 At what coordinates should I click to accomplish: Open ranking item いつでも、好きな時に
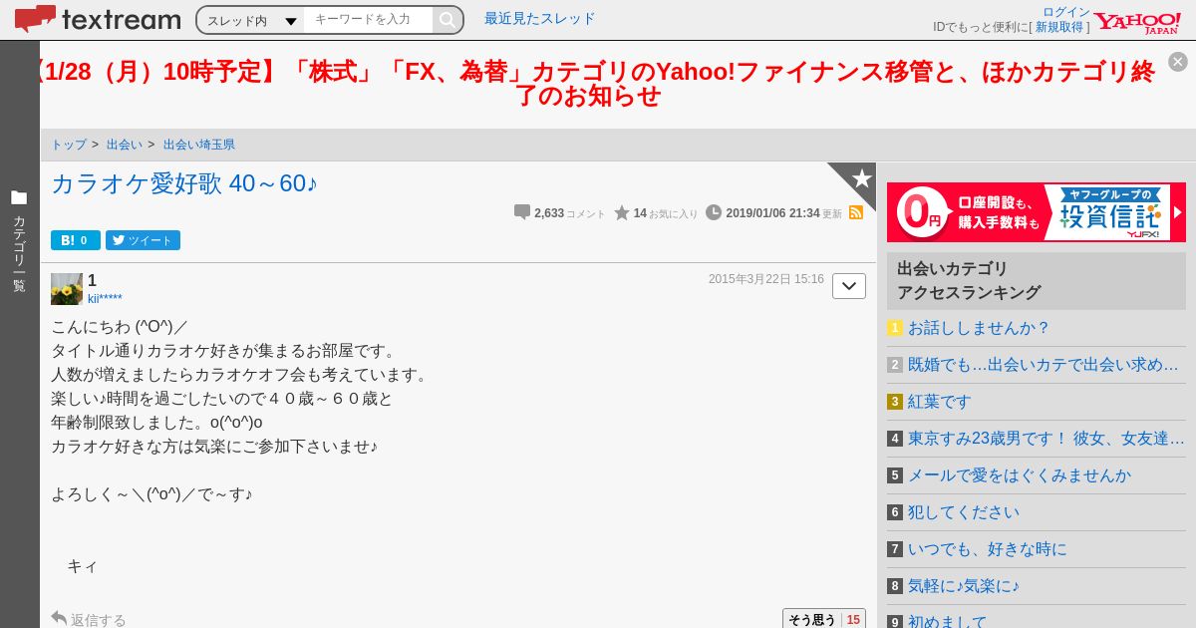988,549
